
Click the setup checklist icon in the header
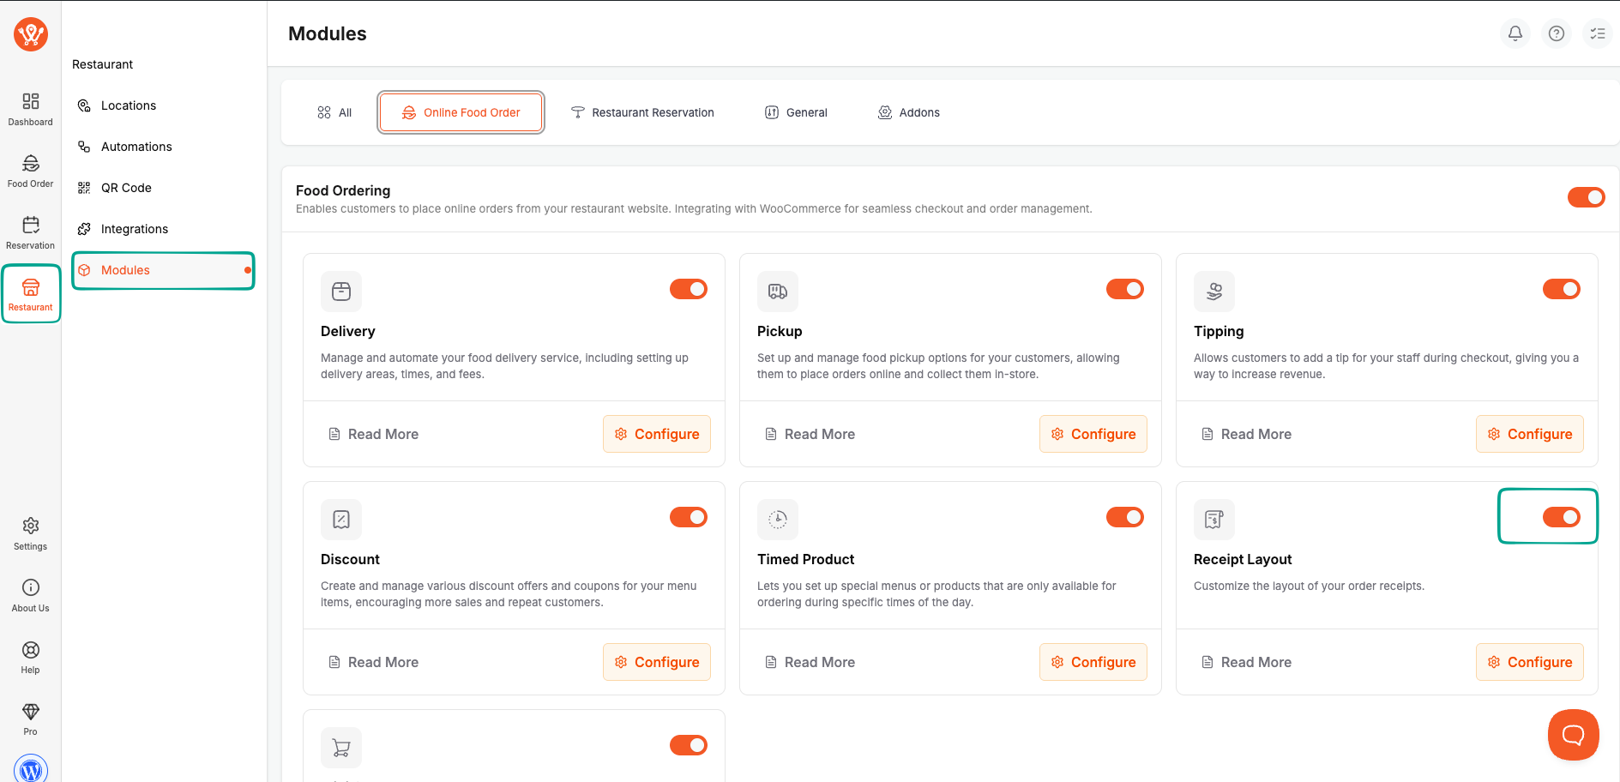pos(1598,33)
